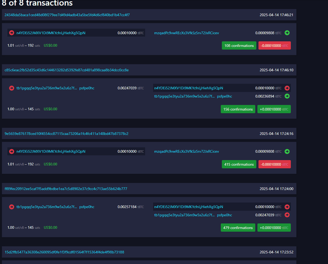Click green output arrow in 17:24:16 transaction
Viewport: 328px width, 264px height.
(x=287, y=151)
